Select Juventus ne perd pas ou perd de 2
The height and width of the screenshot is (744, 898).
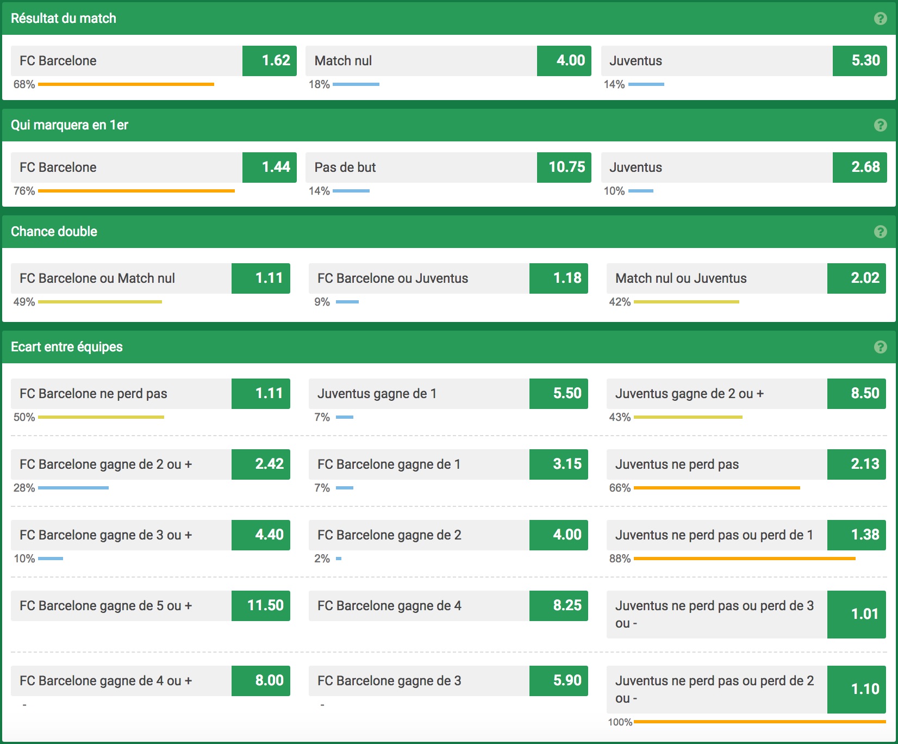tap(746, 690)
